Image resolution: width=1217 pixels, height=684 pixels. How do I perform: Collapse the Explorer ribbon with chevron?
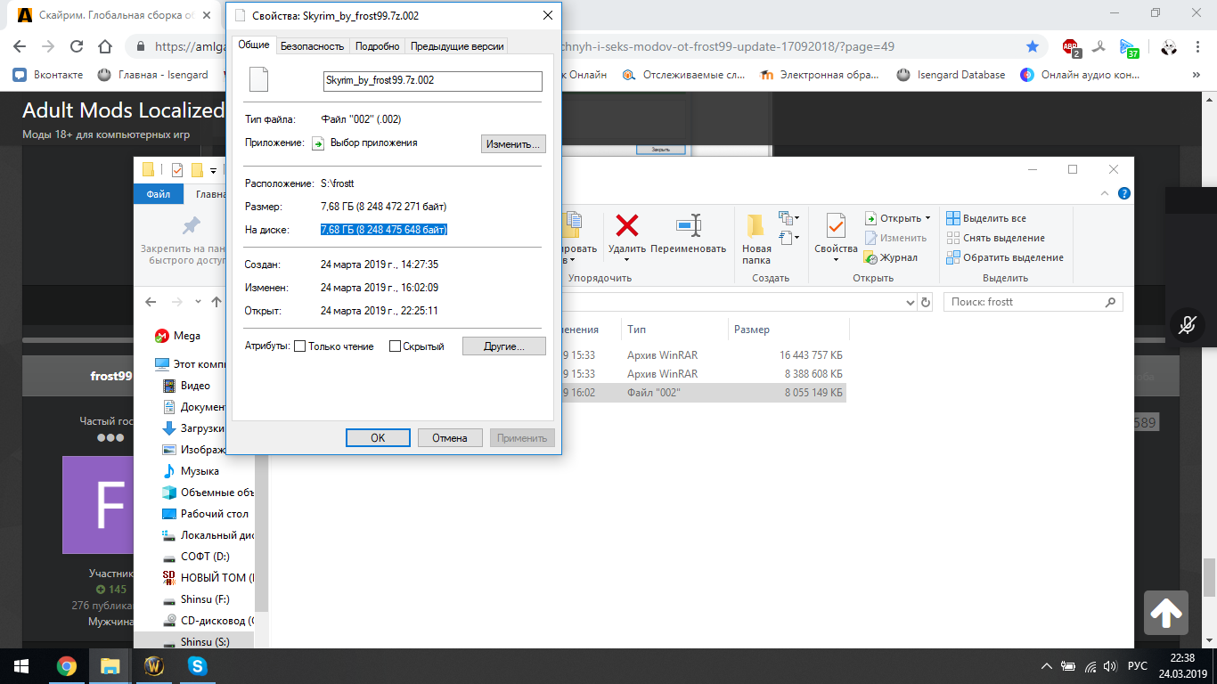tap(1107, 193)
